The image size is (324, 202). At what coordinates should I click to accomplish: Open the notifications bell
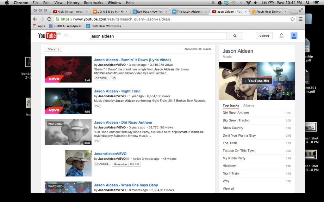(281, 36)
